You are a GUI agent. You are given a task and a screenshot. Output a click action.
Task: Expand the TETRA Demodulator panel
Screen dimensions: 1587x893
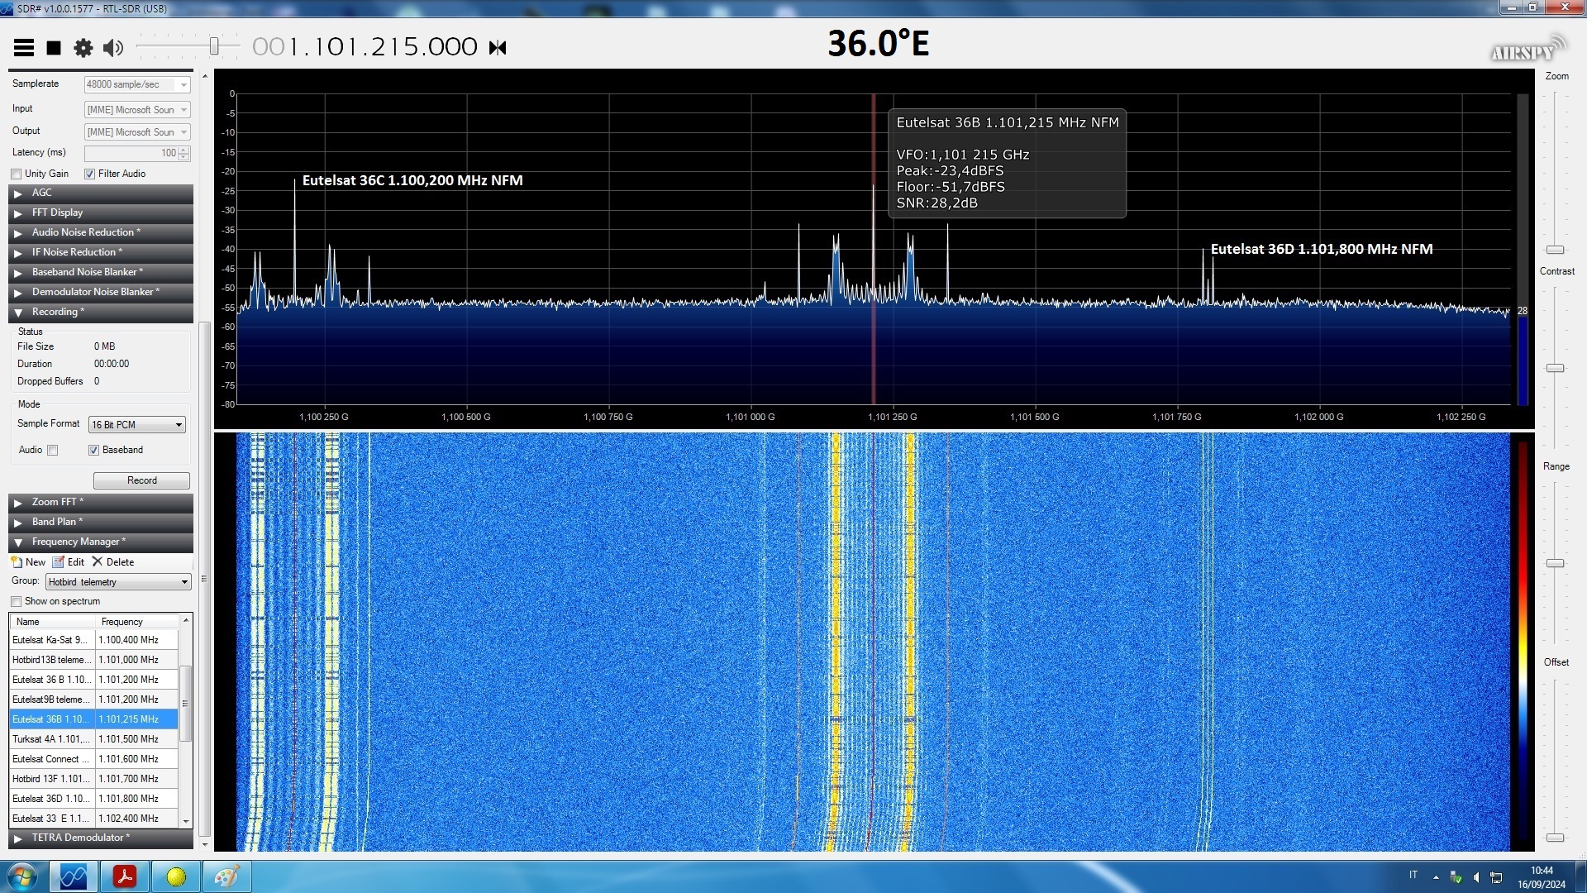(101, 838)
